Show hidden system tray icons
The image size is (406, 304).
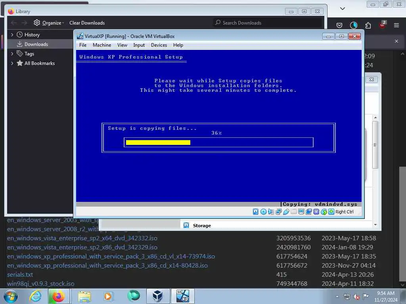337,297
